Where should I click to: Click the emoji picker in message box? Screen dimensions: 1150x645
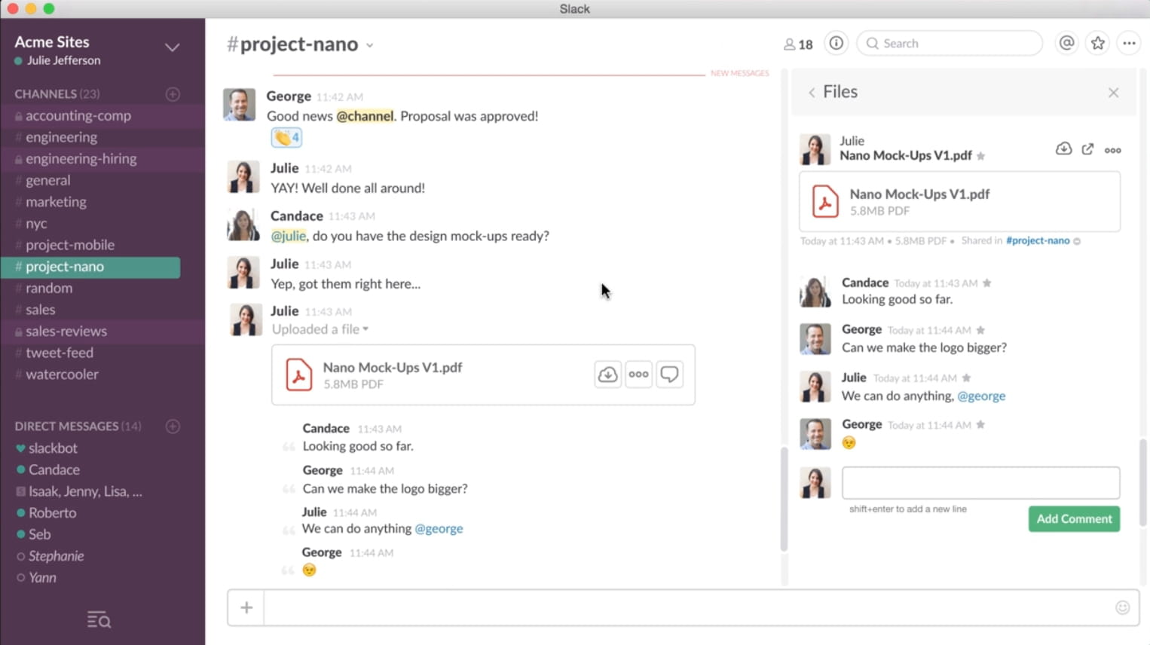click(x=1122, y=607)
